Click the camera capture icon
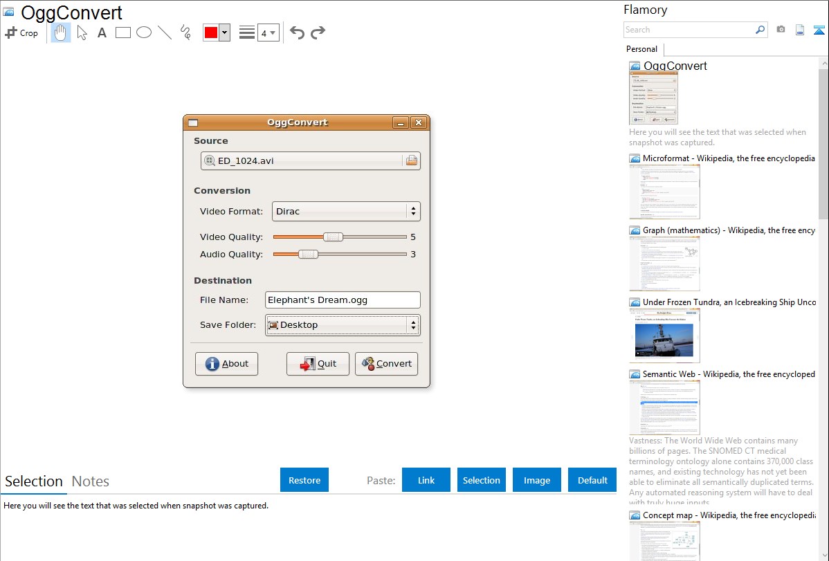Image resolution: width=829 pixels, height=561 pixels. [x=781, y=30]
